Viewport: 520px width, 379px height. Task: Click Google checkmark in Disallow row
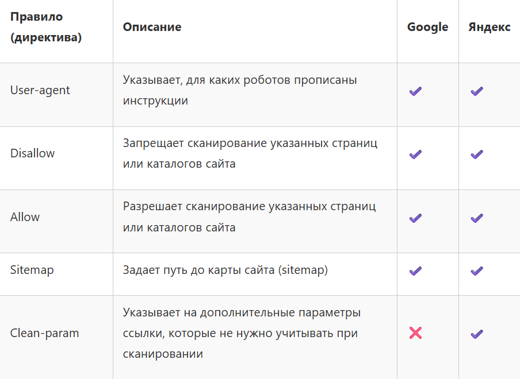coord(415,154)
